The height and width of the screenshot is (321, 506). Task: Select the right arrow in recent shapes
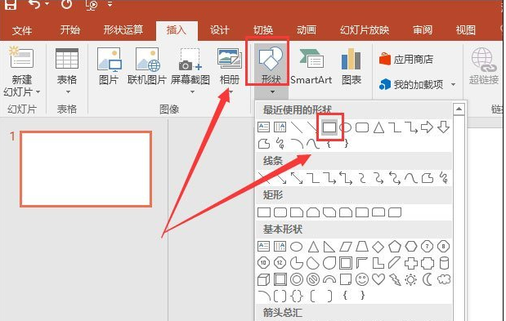[x=427, y=127]
